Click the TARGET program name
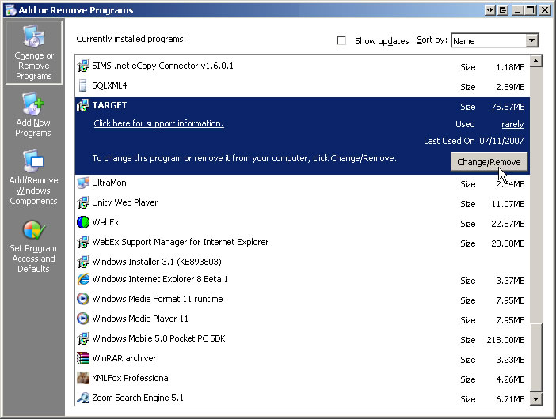Viewport: 556px width, 419px height. click(109, 105)
